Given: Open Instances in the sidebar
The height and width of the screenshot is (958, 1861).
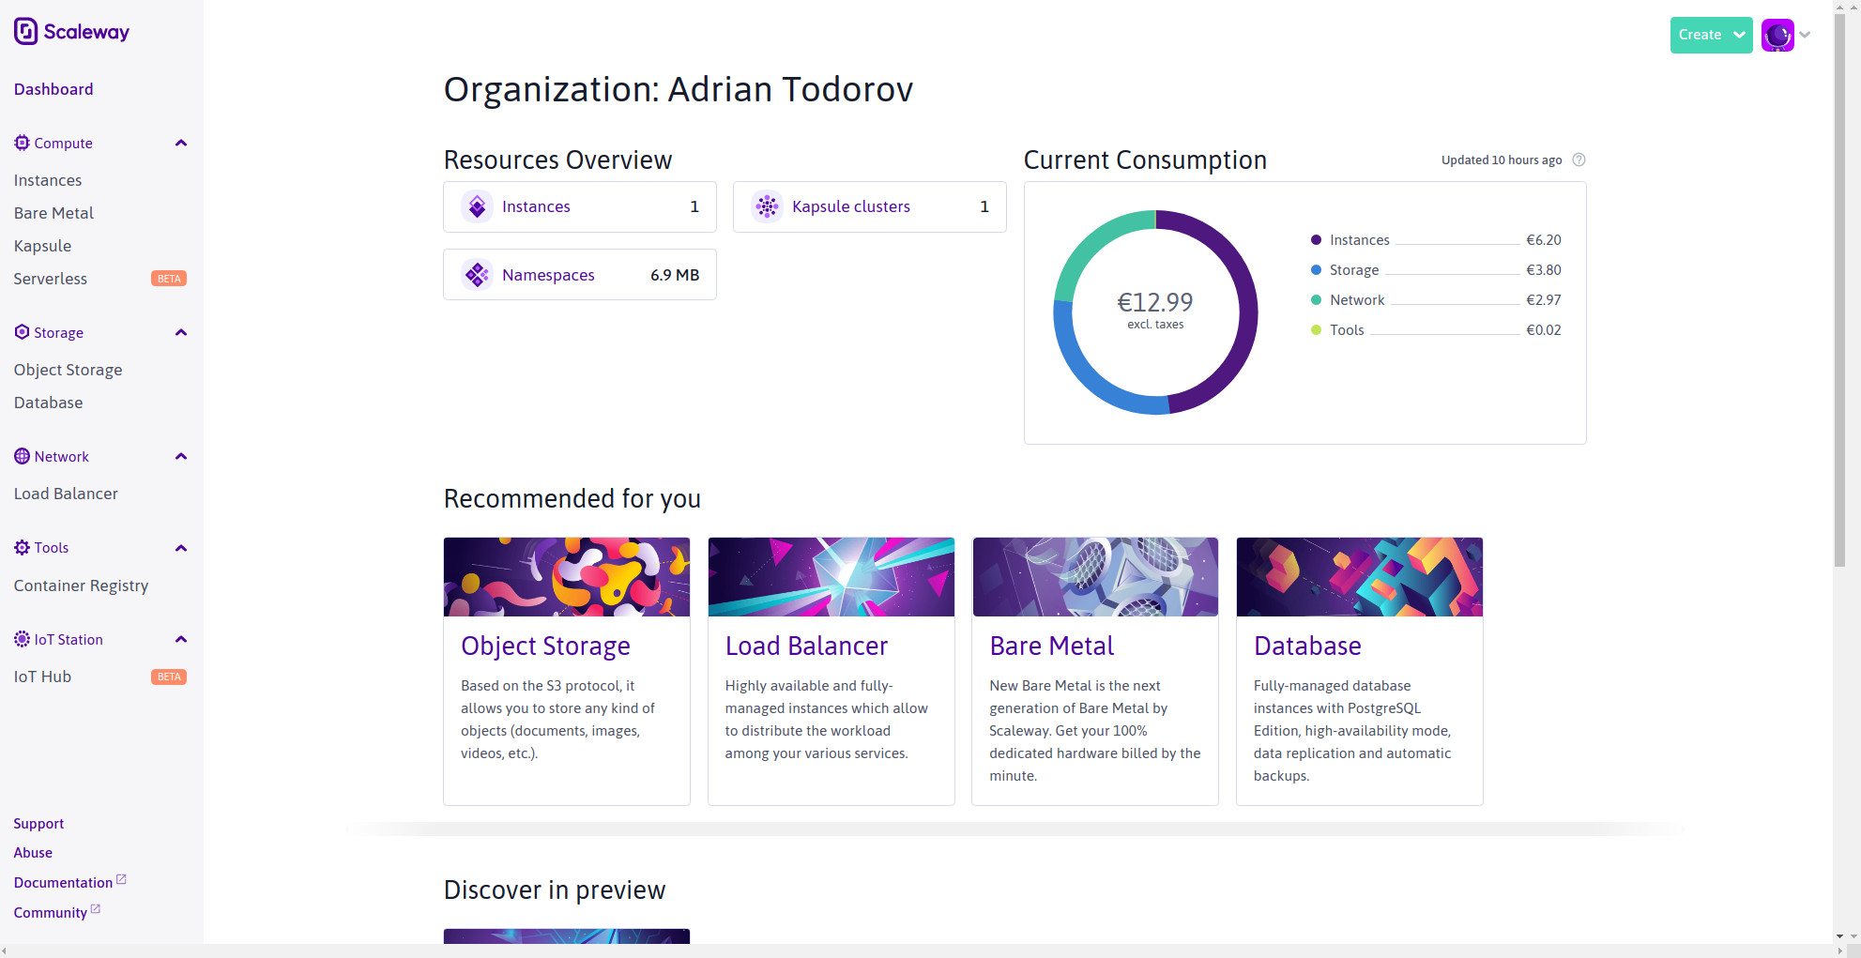Looking at the screenshot, I should [x=48, y=180].
